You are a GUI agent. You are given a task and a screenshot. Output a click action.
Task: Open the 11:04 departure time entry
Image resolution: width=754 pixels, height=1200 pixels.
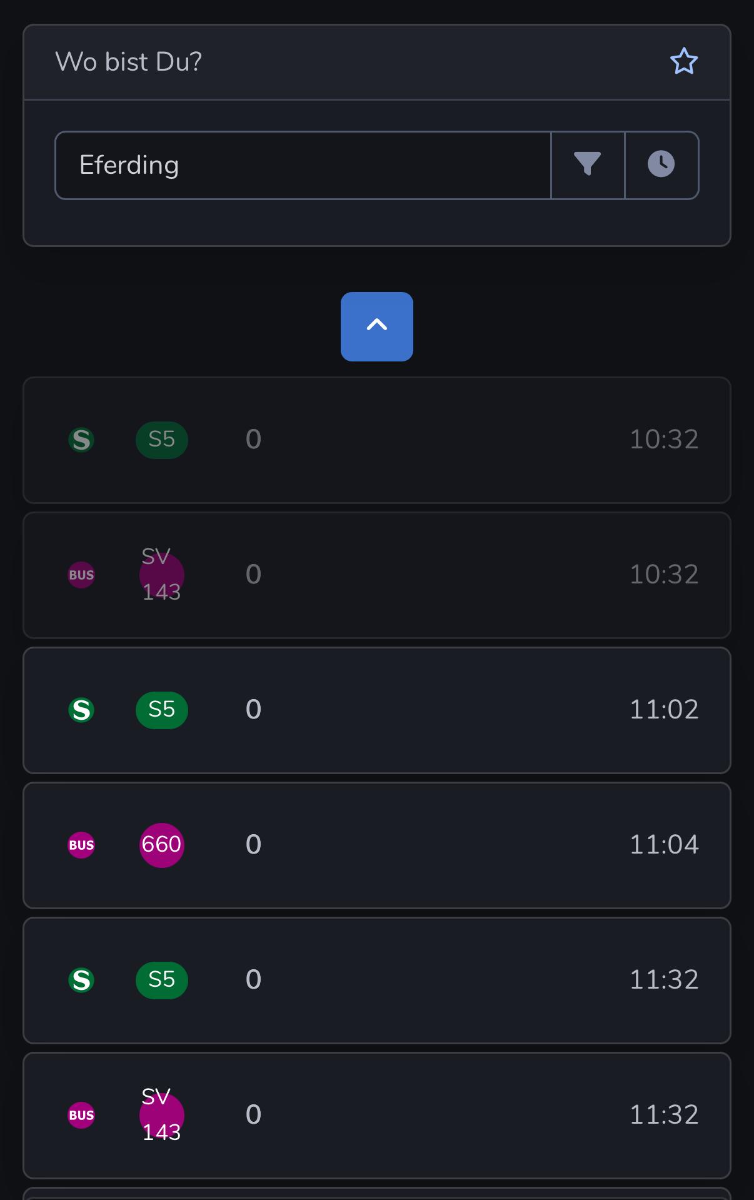[664, 845]
